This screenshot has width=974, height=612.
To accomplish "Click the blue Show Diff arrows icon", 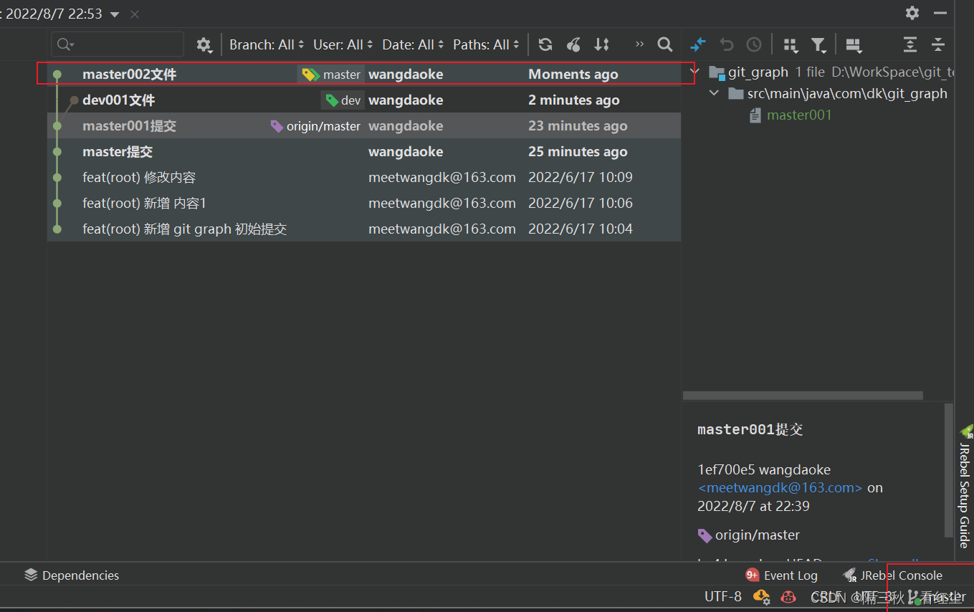I will (x=698, y=44).
